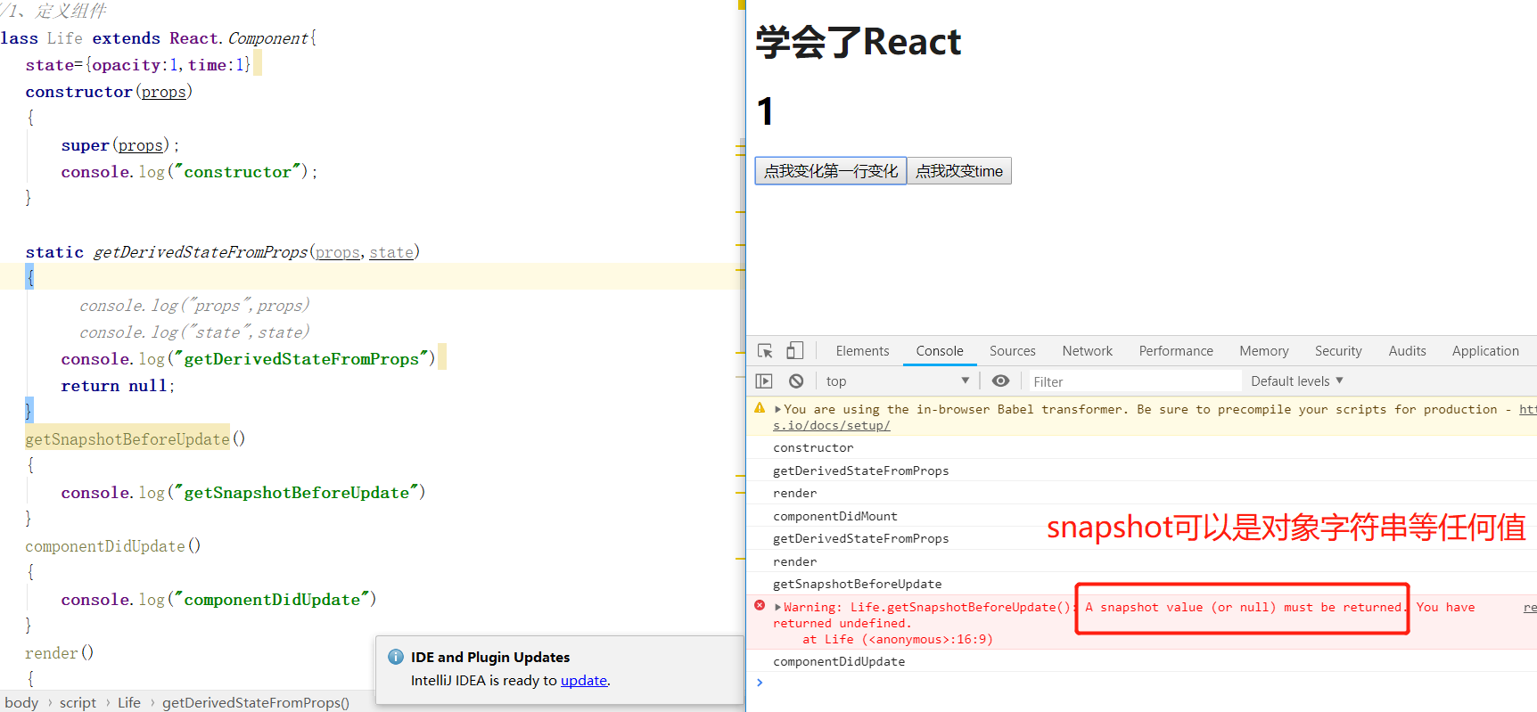Show console sidebar icon
Screen dimensions: 1537x712
(764, 381)
